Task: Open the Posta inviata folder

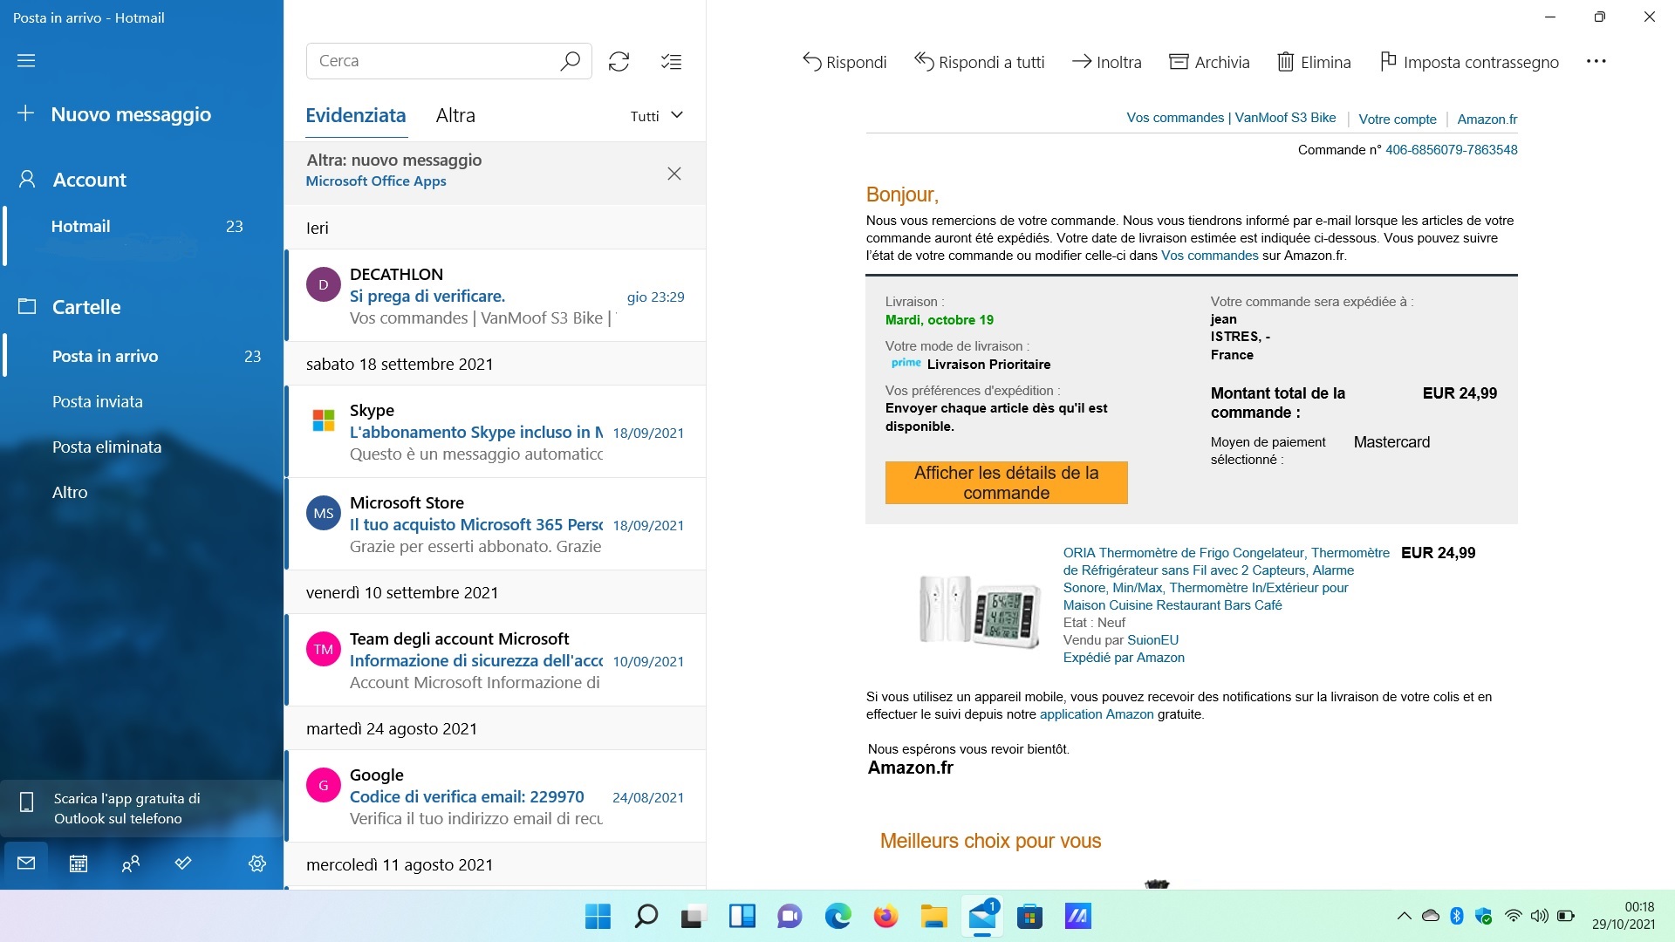Action: (98, 402)
